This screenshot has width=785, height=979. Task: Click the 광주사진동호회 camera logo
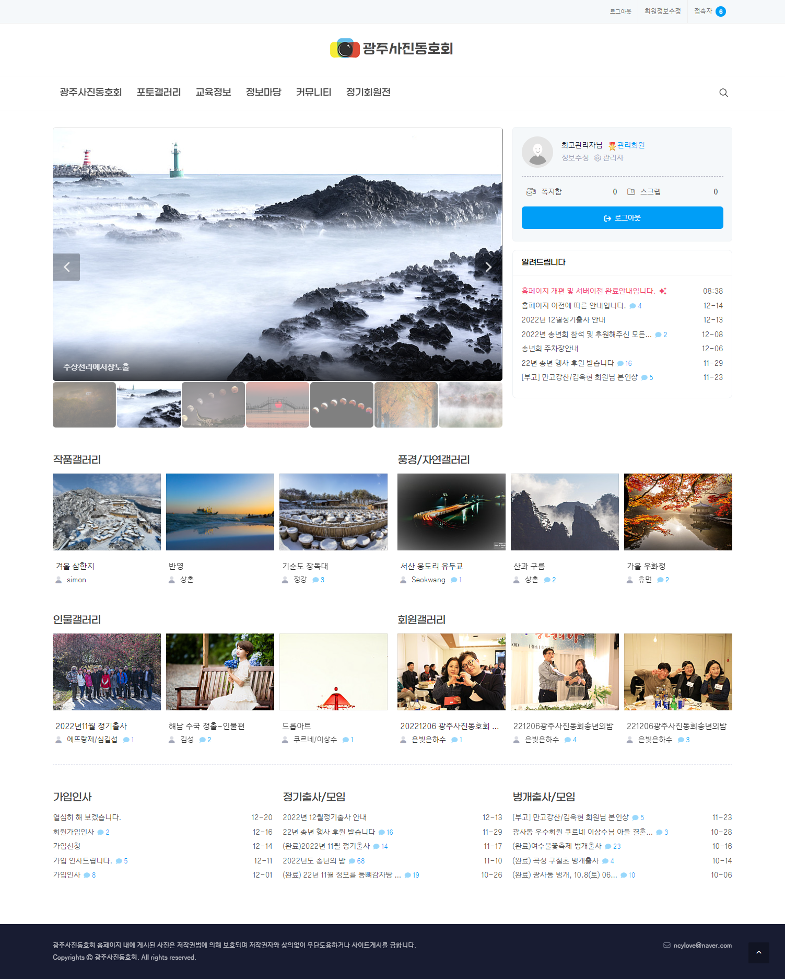[345, 49]
